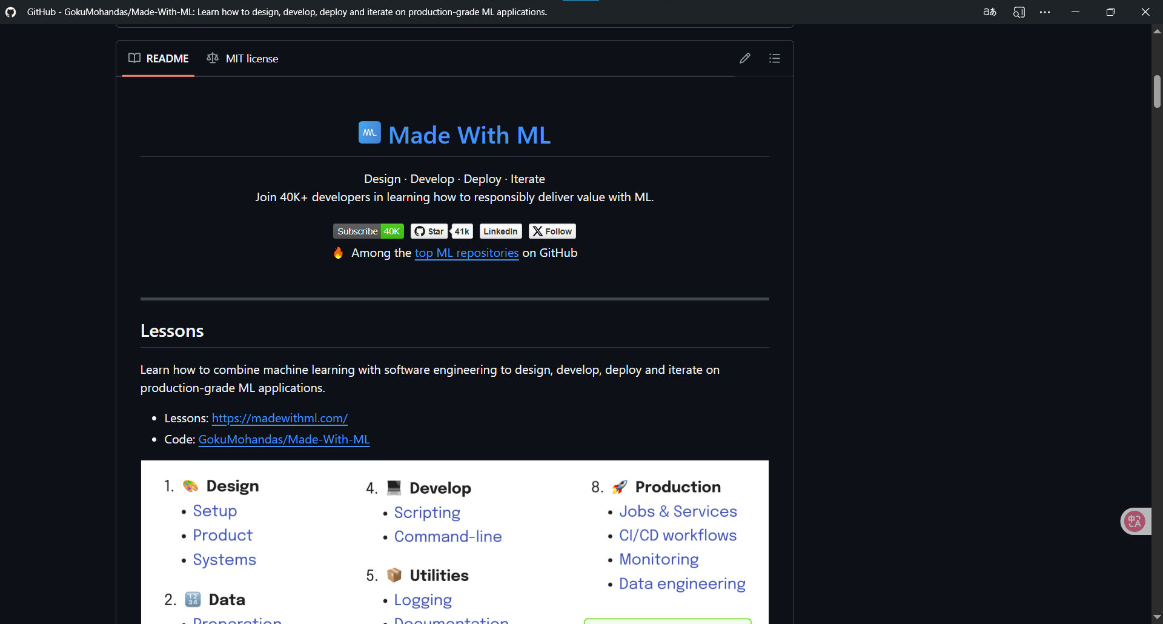Click the Lessons section heading
Viewport: 1163px width, 624px height.
click(x=172, y=331)
